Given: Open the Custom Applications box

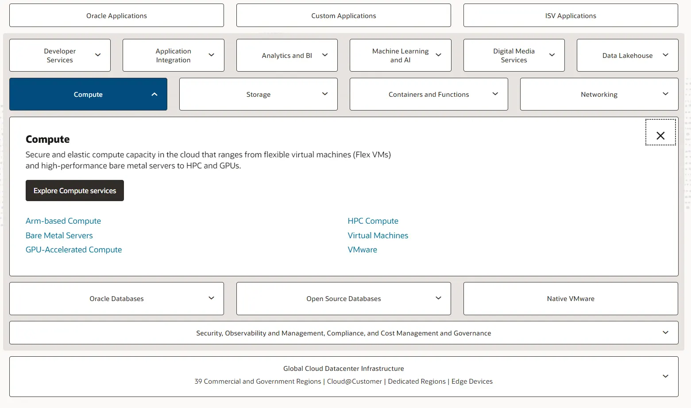Looking at the screenshot, I should coord(344,15).
